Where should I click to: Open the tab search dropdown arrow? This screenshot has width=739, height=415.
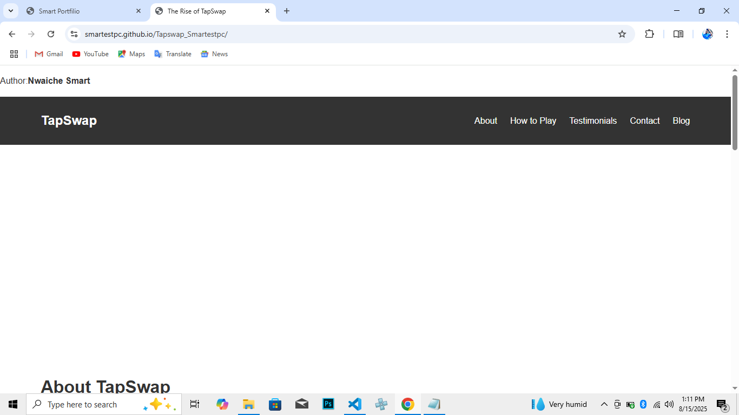pyautogui.click(x=10, y=11)
